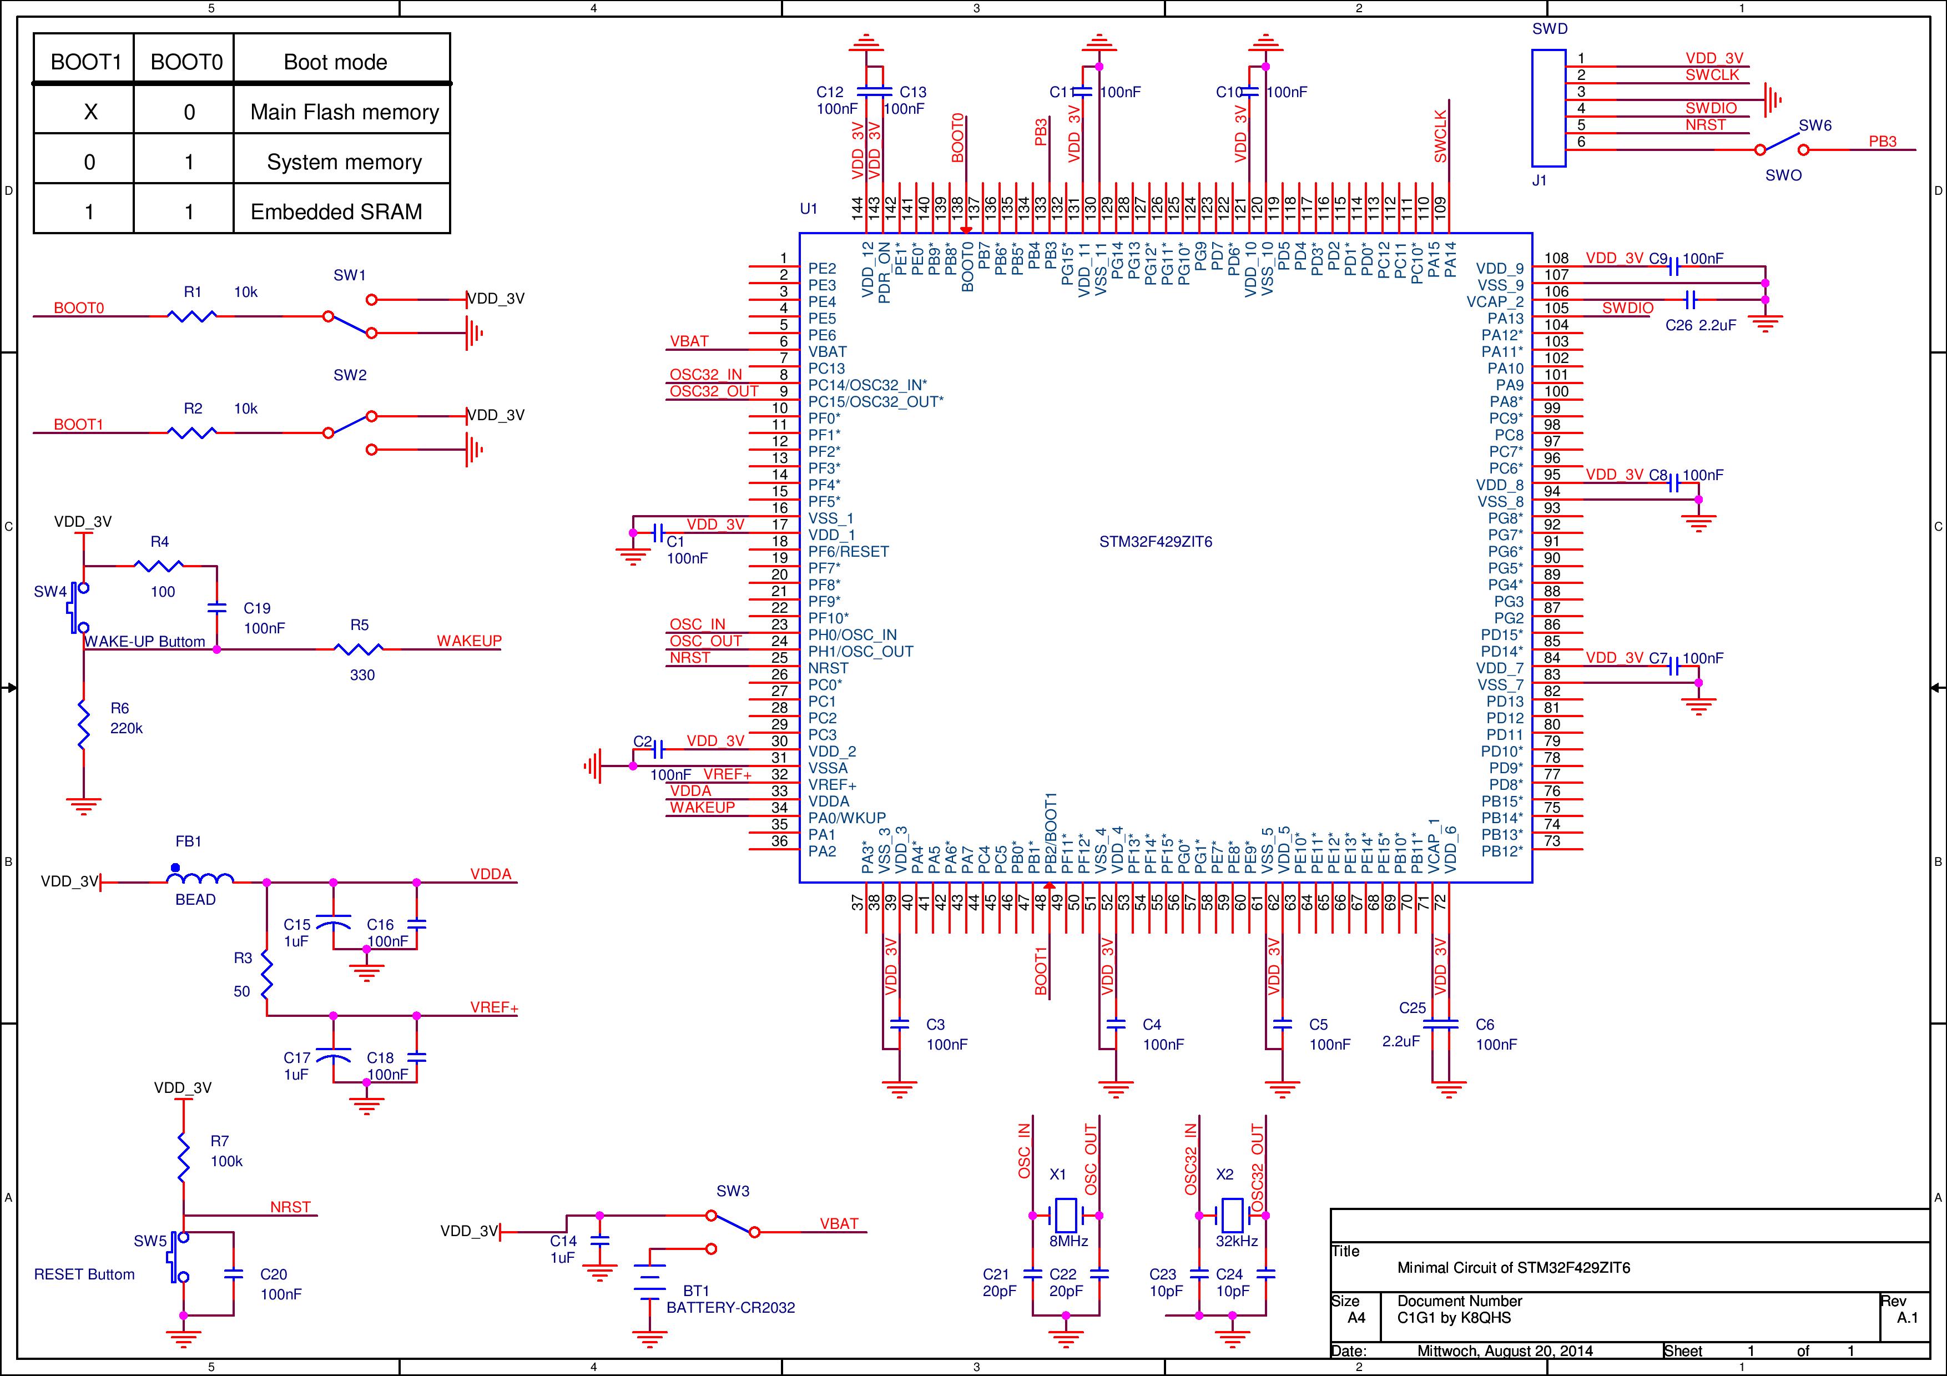Click the date 'Mittwoch, August 20, 2014'

coord(1505,1352)
